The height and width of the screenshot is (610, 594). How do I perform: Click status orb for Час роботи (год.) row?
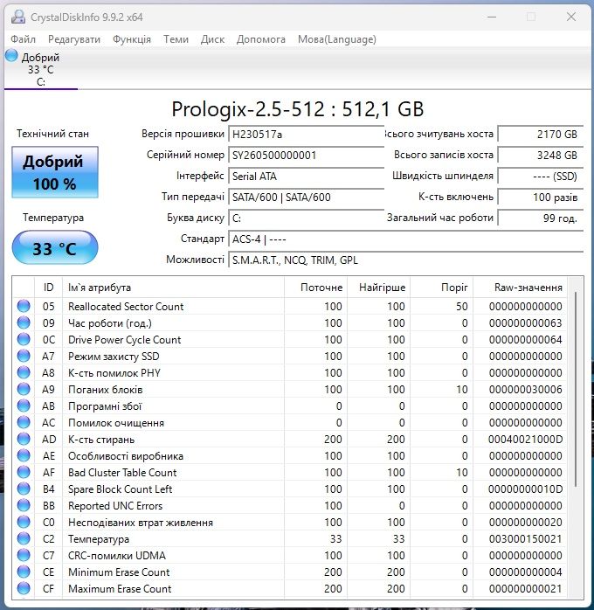pos(24,322)
